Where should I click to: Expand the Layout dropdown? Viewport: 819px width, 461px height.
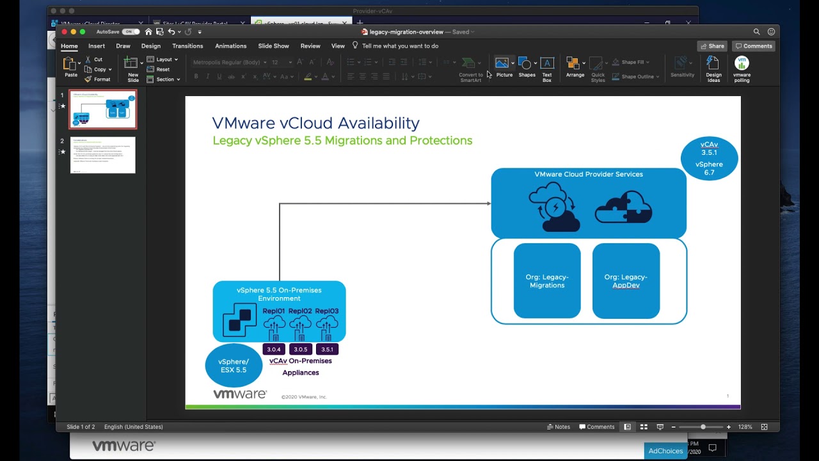(176, 60)
